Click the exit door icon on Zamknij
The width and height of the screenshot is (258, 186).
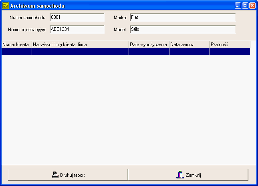180,175
